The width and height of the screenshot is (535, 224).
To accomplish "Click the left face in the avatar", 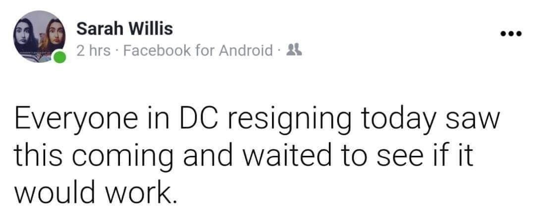I will [x=27, y=35].
